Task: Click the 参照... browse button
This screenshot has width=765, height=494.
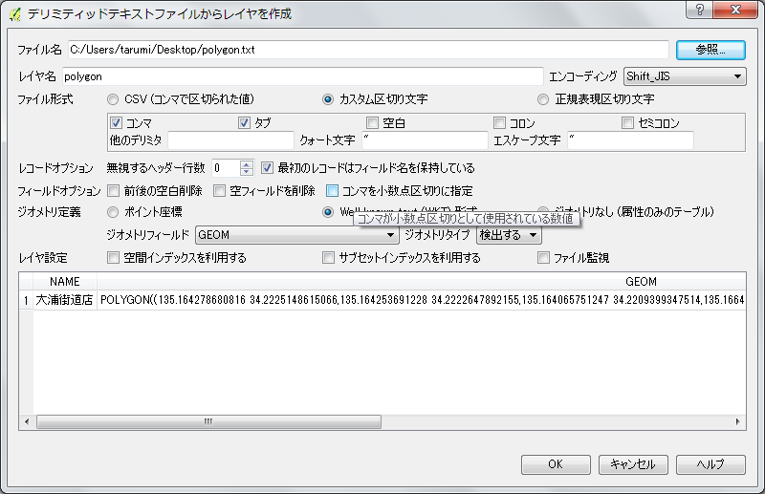Action: pyautogui.click(x=710, y=49)
